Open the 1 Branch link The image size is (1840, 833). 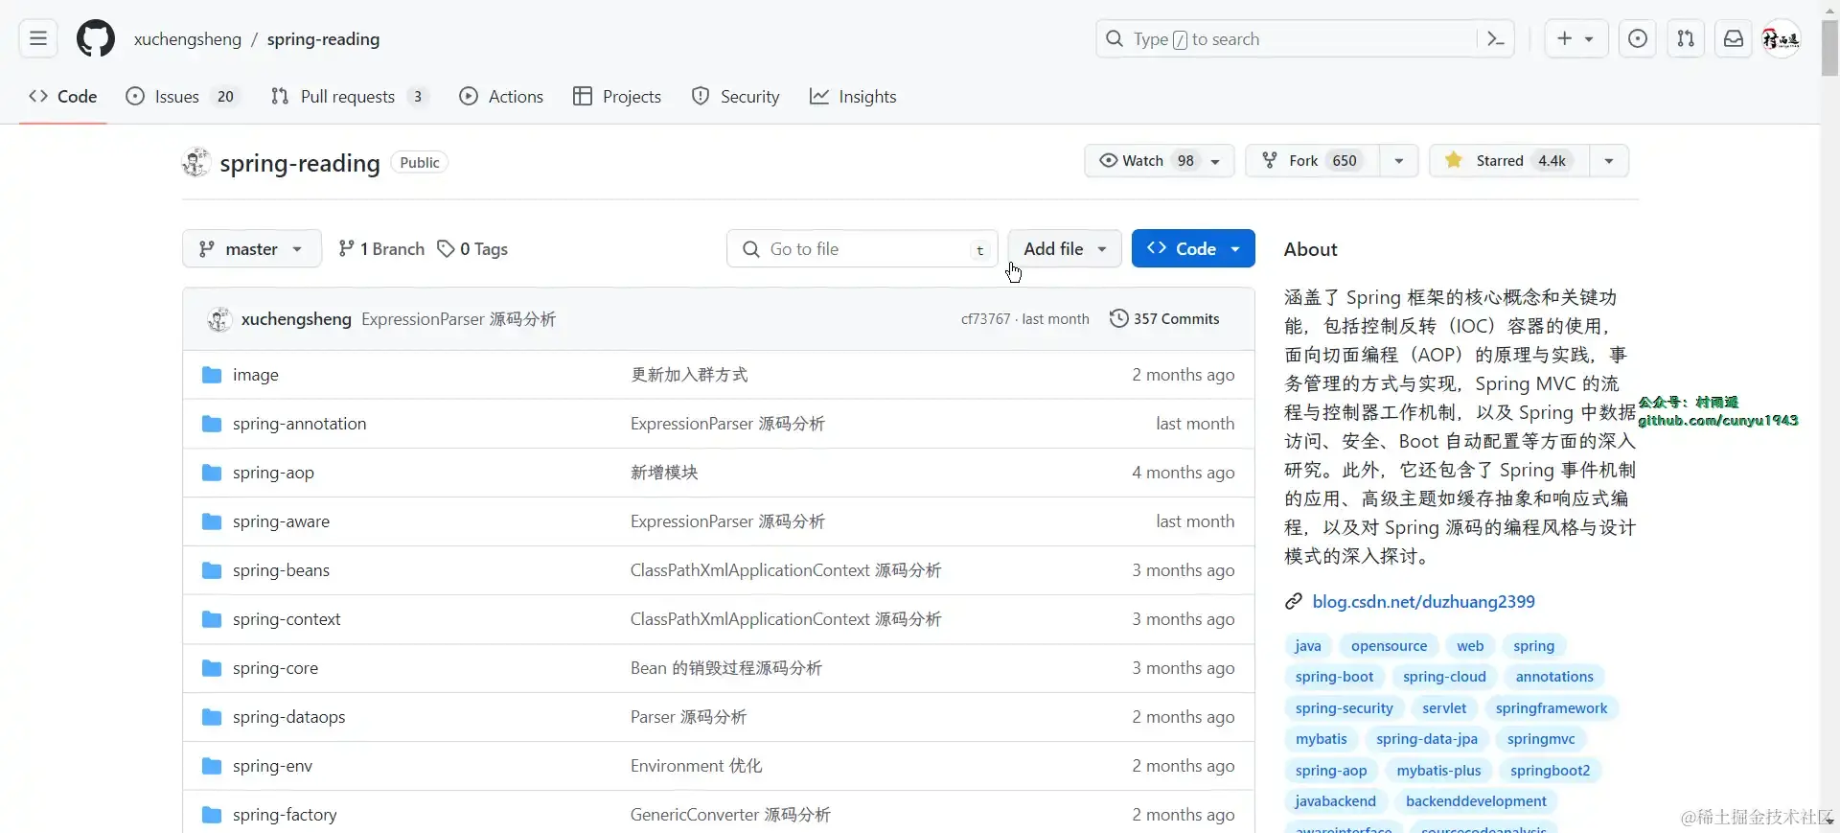381,248
